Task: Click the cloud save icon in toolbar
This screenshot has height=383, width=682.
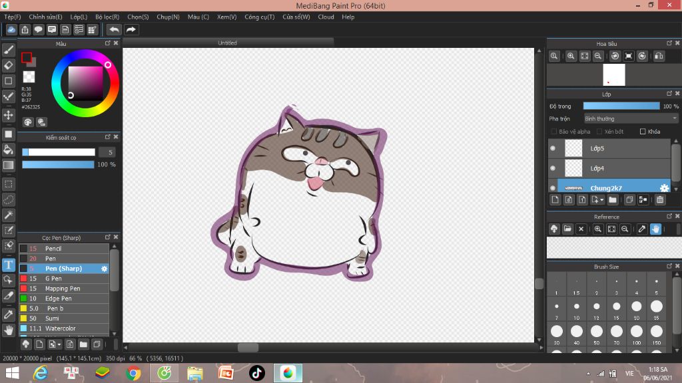Action: point(11,29)
